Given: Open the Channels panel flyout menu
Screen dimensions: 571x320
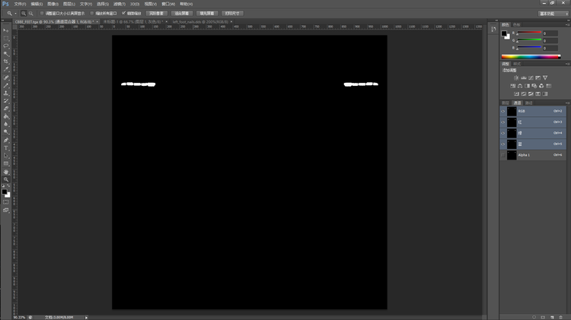Looking at the screenshot, I should pos(567,103).
